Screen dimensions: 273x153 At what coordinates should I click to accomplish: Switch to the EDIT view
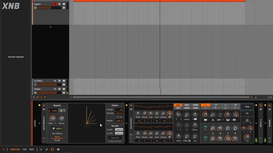[x=32, y=149]
